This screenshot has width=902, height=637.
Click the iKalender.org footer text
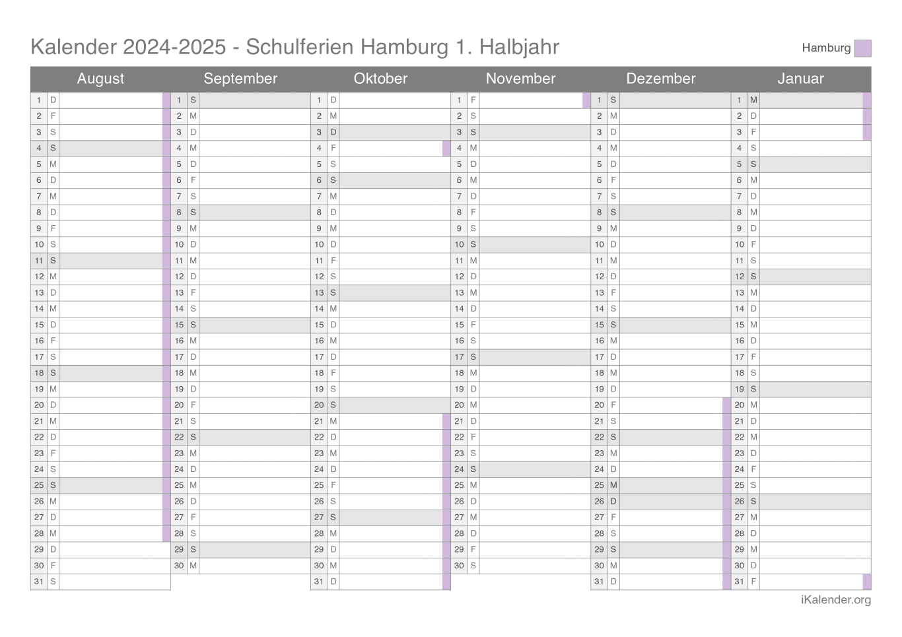[835, 599]
